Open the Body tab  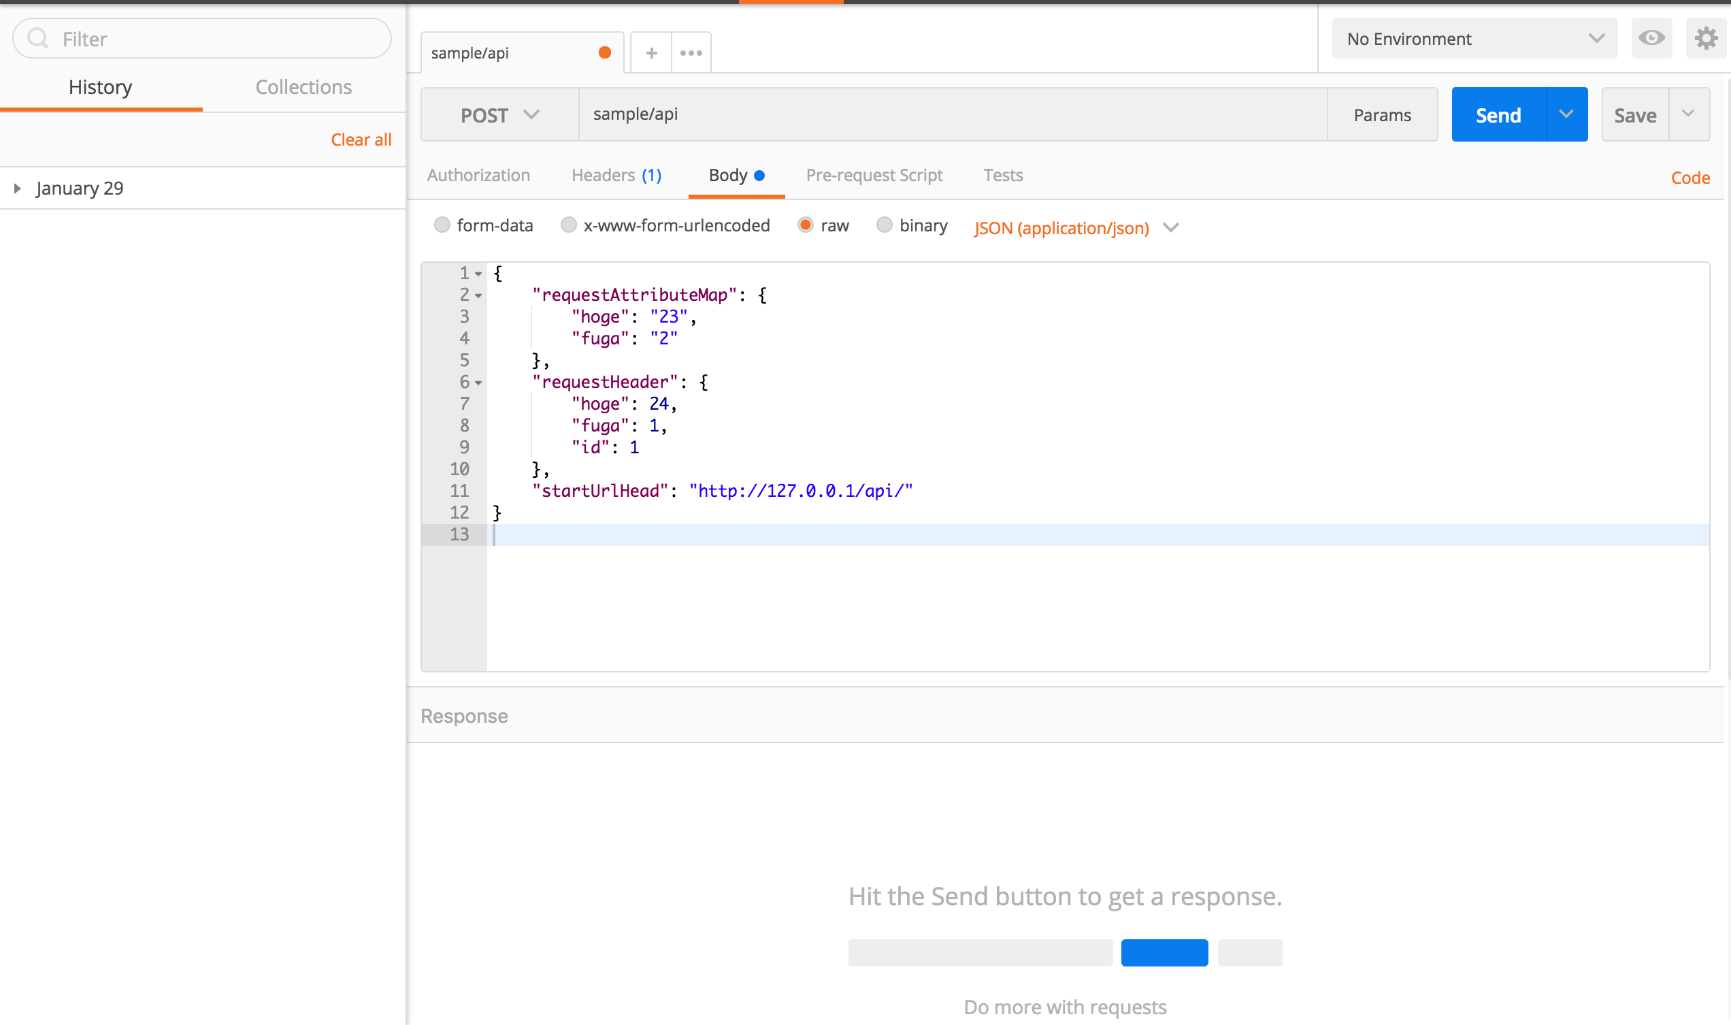pos(736,176)
